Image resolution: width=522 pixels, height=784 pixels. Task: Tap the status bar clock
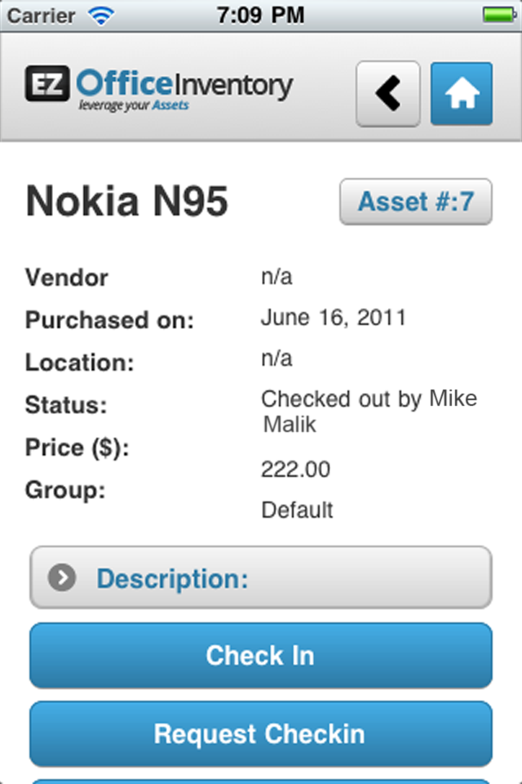click(260, 15)
